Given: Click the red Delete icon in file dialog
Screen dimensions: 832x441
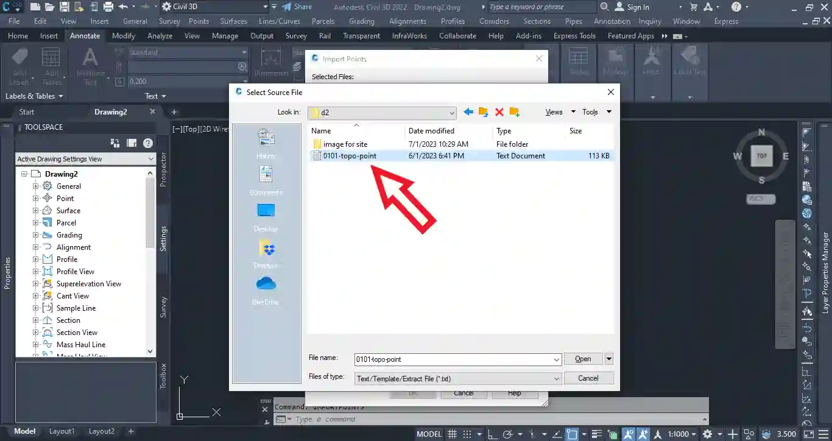Looking at the screenshot, I should [x=499, y=112].
